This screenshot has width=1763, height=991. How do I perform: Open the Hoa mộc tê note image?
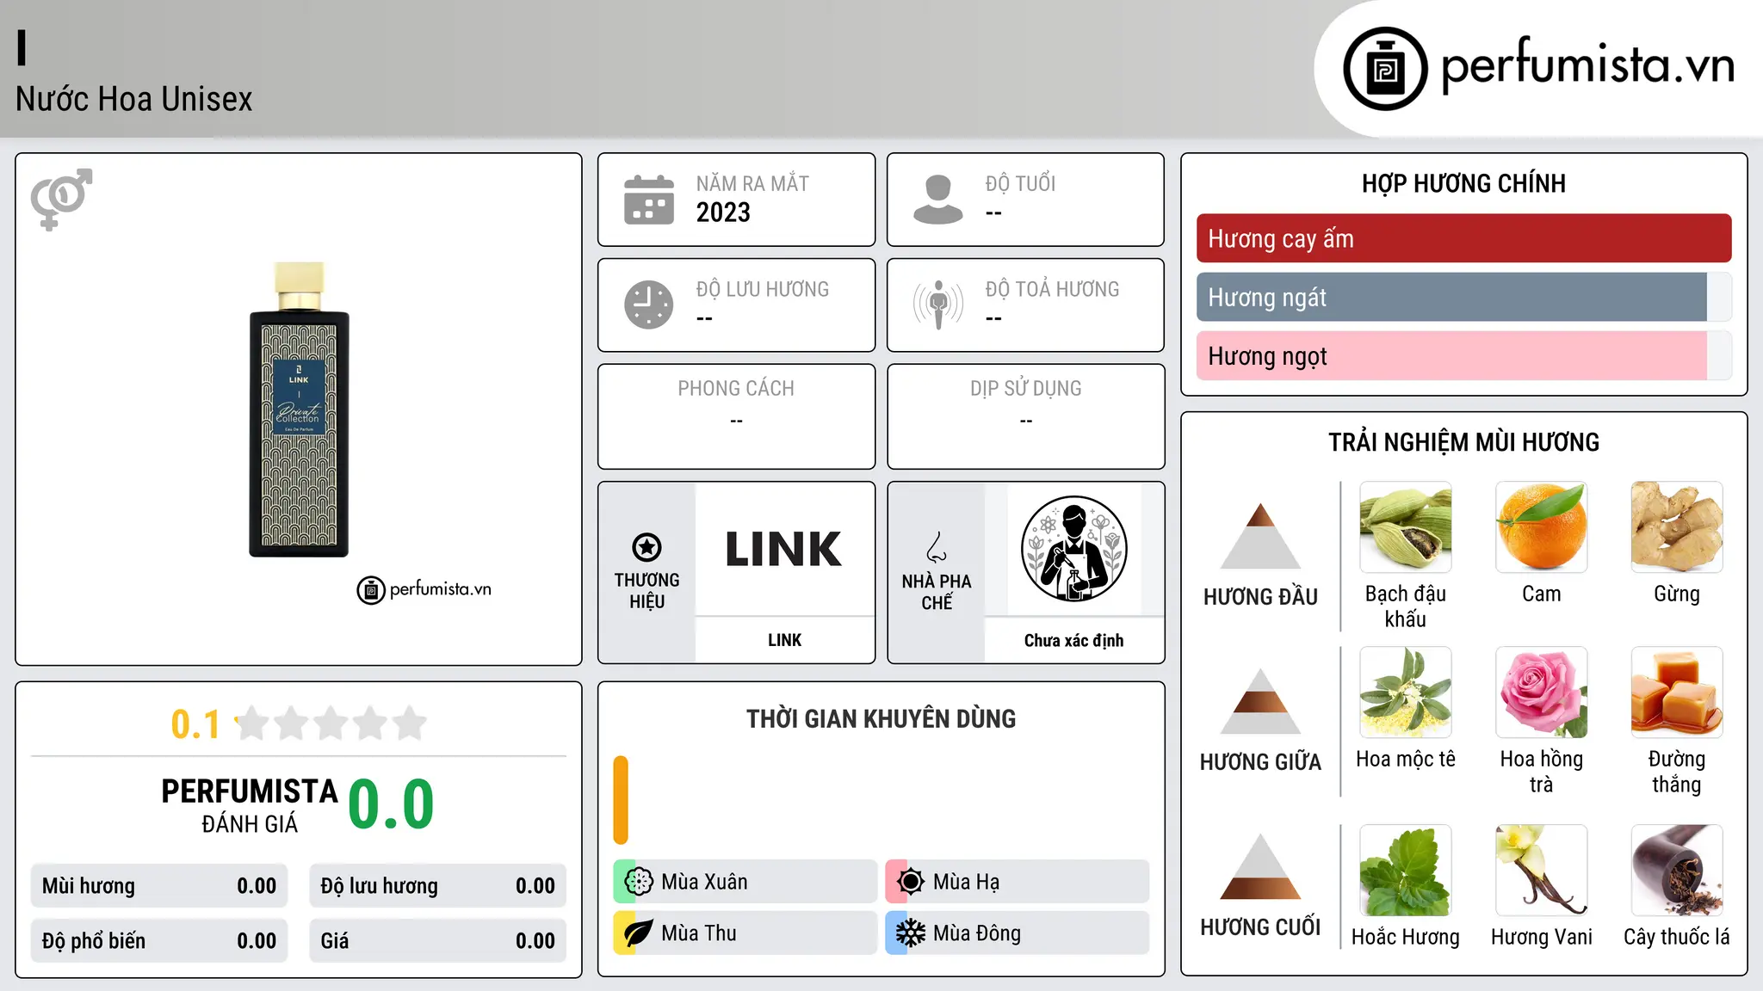(1406, 692)
